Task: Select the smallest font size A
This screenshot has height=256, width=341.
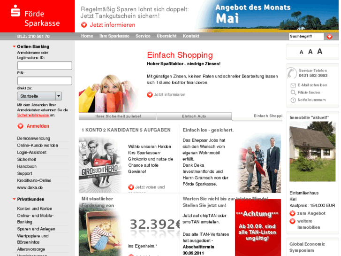Action: click(x=301, y=52)
